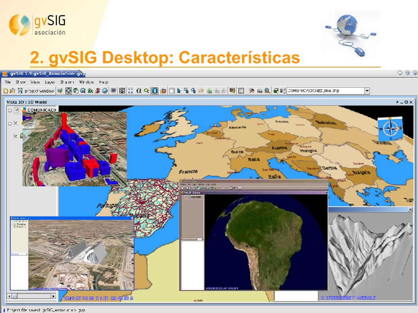Click the alpha symbol toolbar icon

click(x=139, y=91)
